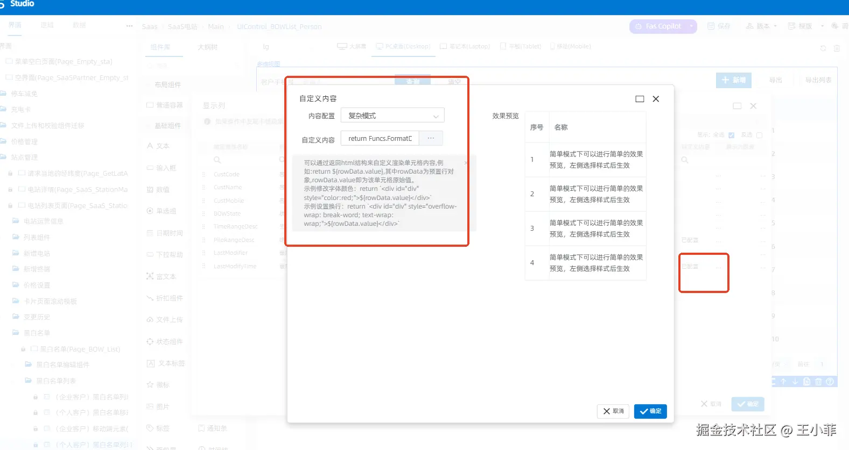
Task: Open the expression editor with the ellipsis button
Action: [431, 138]
